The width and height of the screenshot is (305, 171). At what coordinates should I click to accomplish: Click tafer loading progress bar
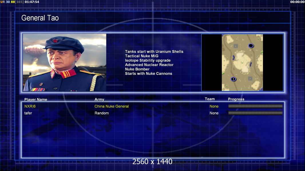[255, 113]
